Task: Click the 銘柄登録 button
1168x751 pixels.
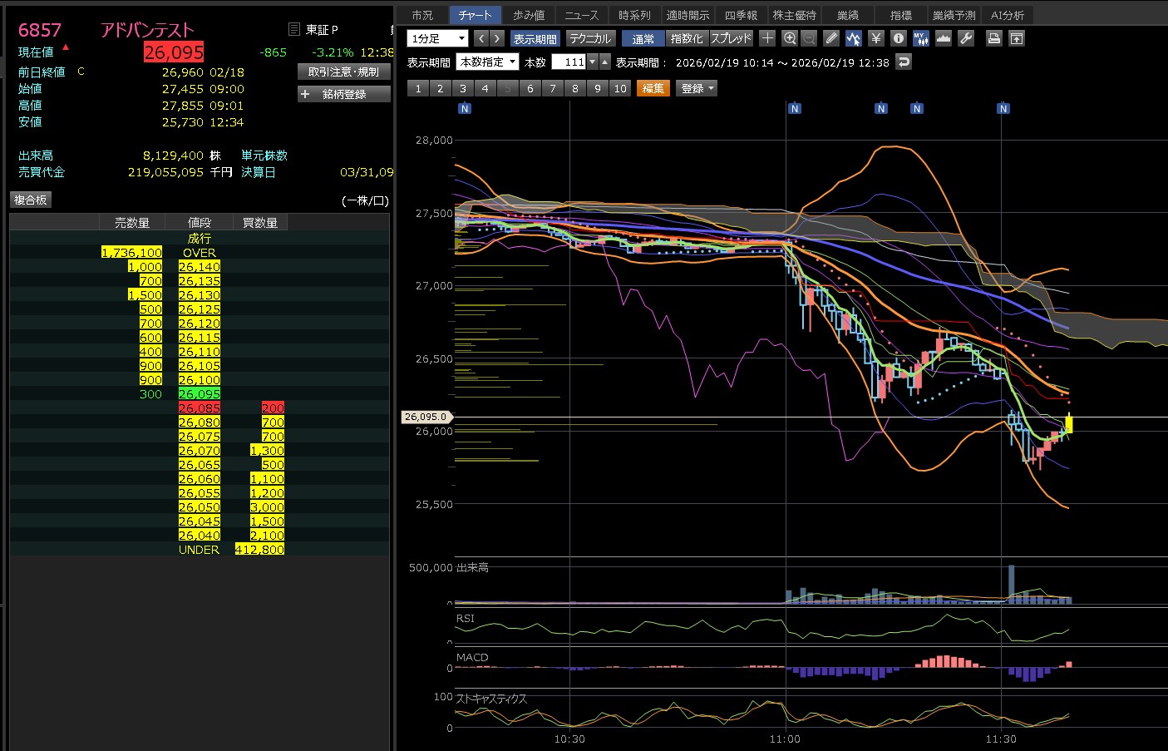Action: [x=343, y=95]
